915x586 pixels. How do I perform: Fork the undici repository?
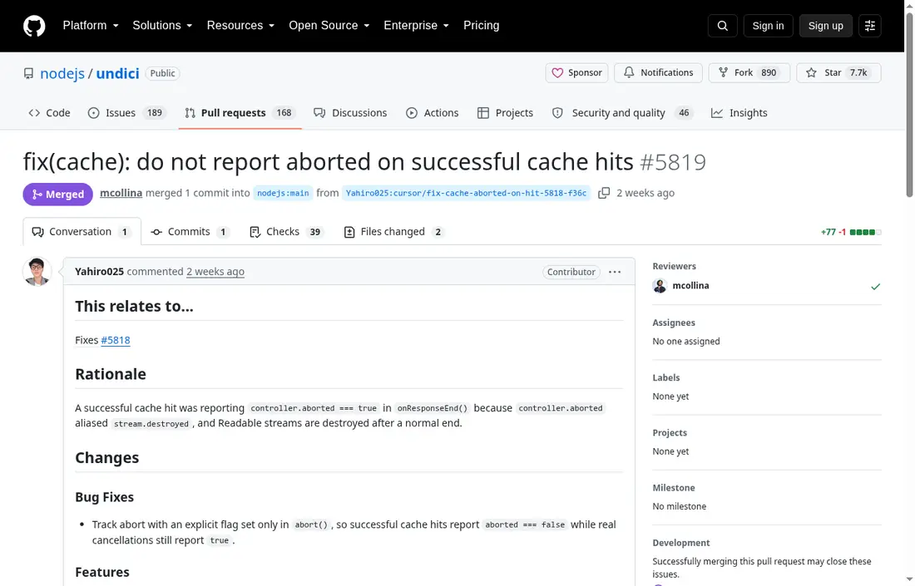click(749, 73)
